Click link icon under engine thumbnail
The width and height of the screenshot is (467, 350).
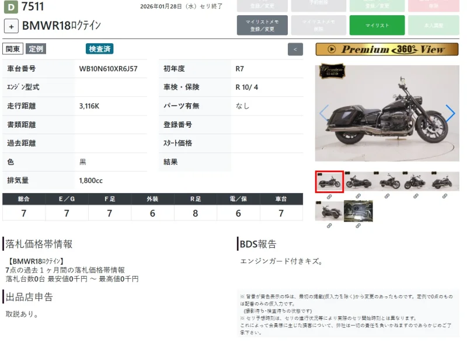358,226
